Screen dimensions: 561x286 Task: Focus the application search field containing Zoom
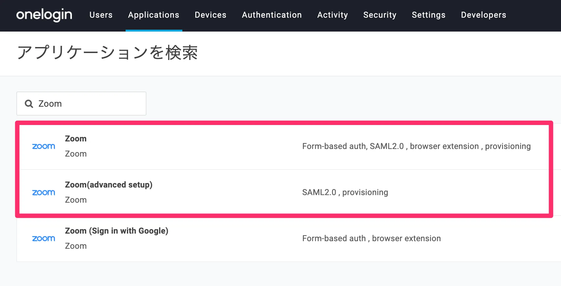click(88, 104)
